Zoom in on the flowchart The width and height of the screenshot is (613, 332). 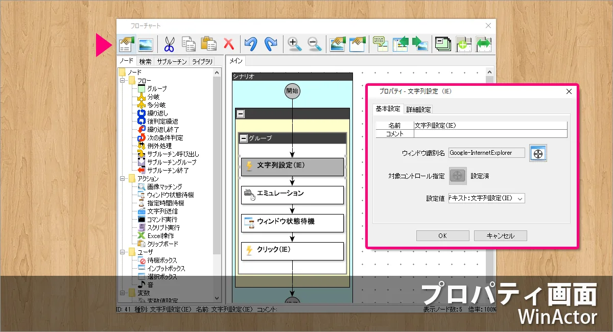coord(295,44)
